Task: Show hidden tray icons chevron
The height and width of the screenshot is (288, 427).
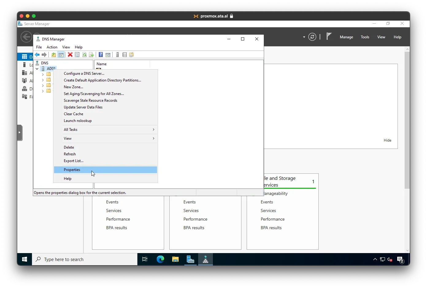Action: 375,260
